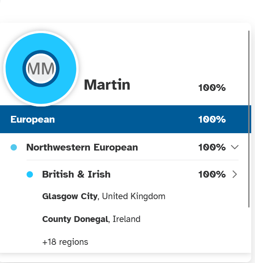Screen dimensions: 255x263
Task: Show the +18 regions list
Action: coord(65,242)
